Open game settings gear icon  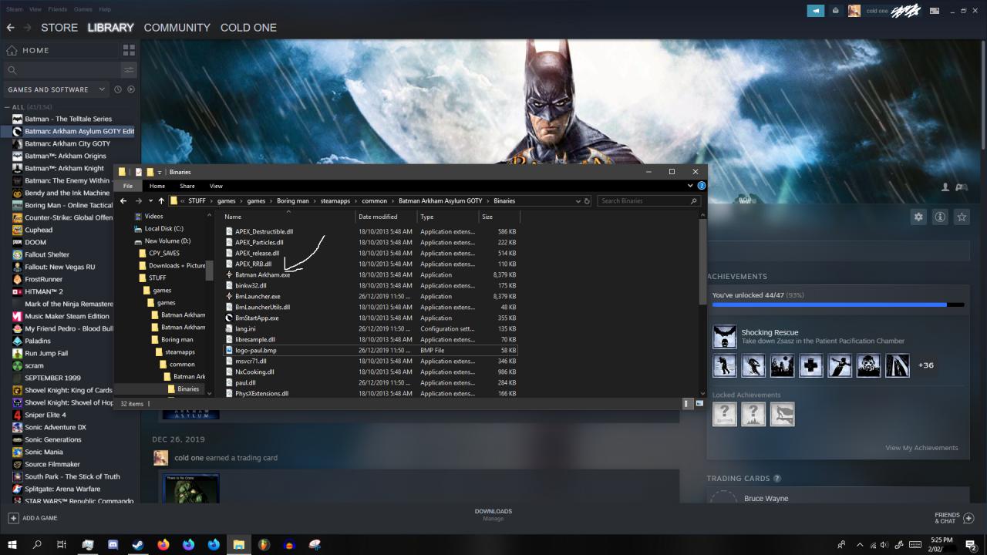tap(918, 217)
